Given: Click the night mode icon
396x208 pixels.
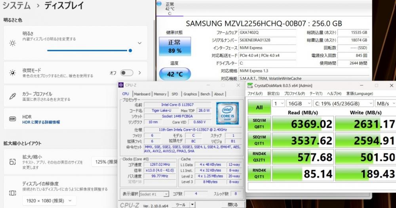Looking at the screenshot, I should [12, 73].
